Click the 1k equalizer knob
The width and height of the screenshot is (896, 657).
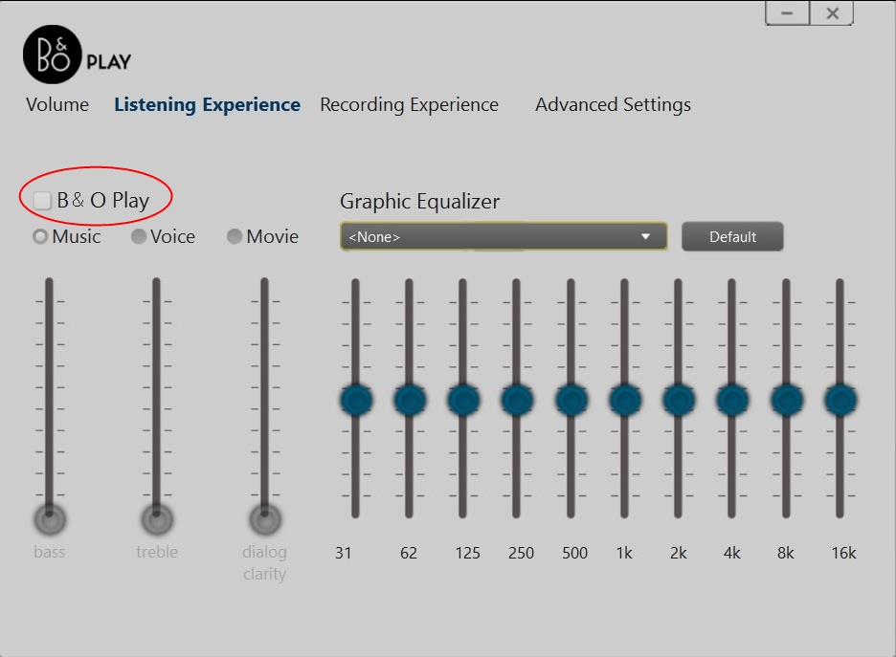625,400
